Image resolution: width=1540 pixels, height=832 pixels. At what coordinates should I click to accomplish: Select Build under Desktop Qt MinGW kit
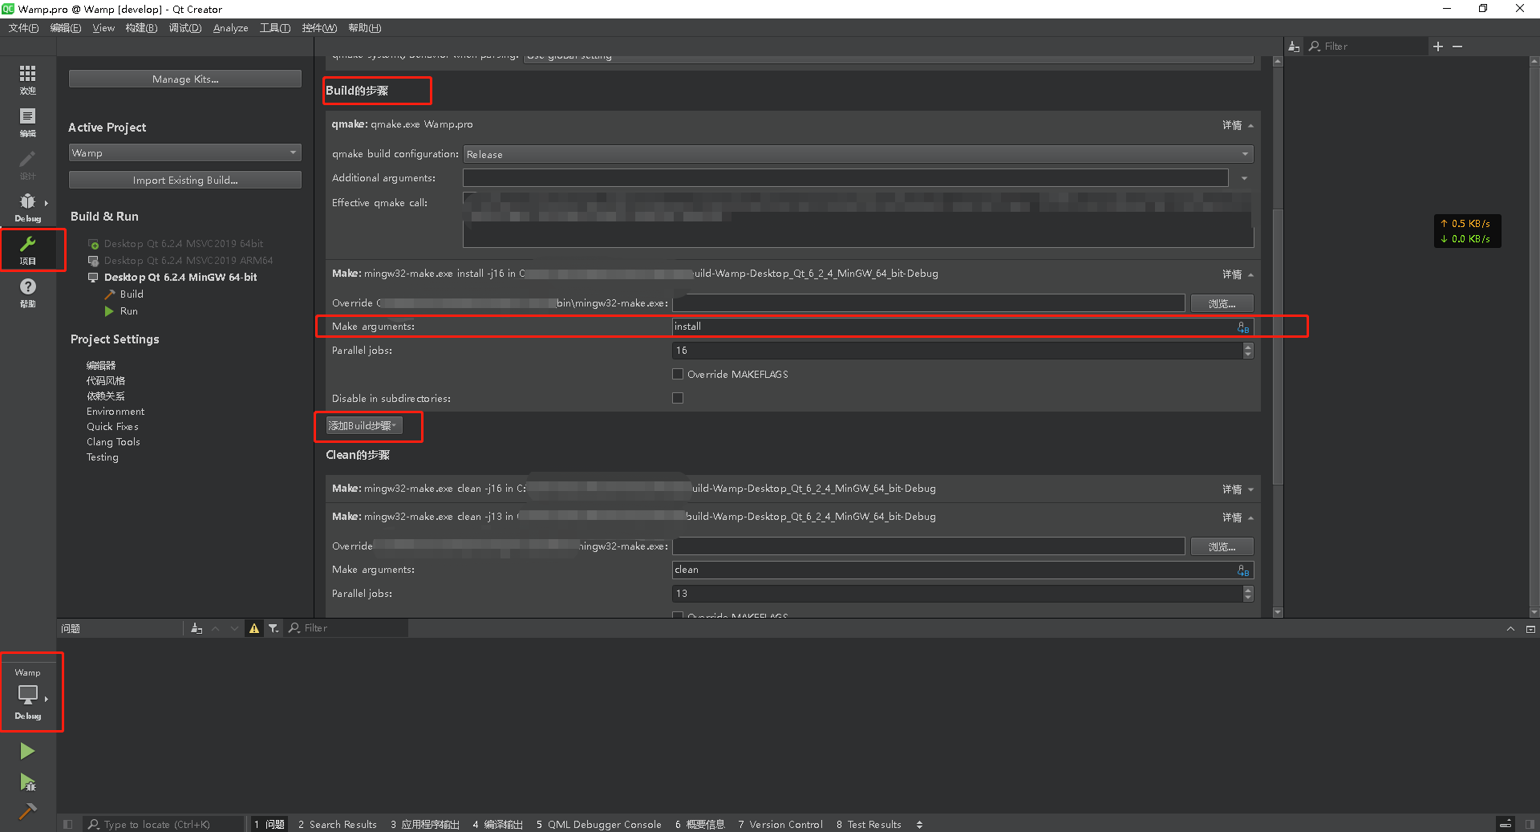coord(132,294)
